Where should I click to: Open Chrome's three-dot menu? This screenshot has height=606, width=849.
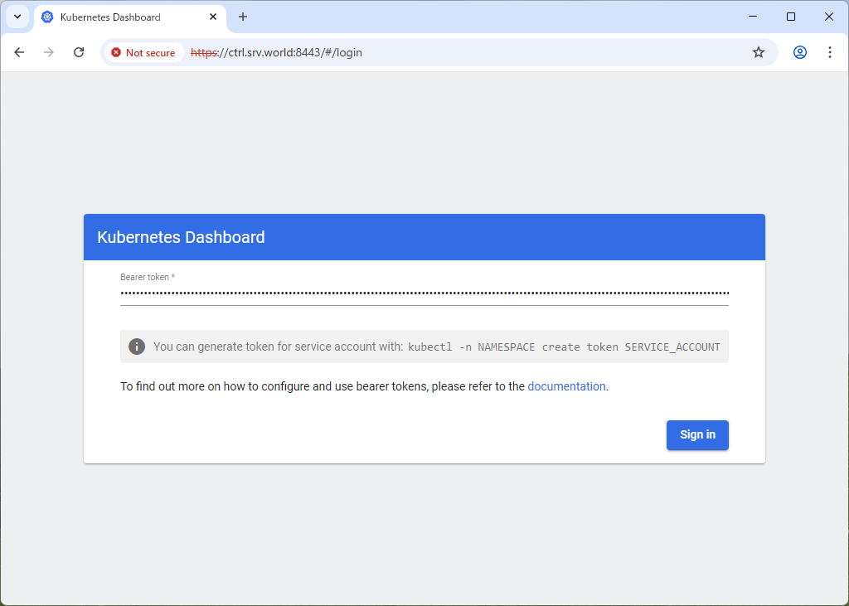pyautogui.click(x=829, y=52)
